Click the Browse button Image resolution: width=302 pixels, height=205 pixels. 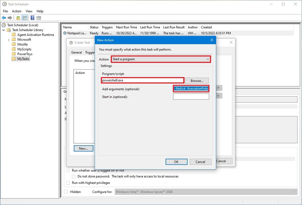(x=197, y=80)
